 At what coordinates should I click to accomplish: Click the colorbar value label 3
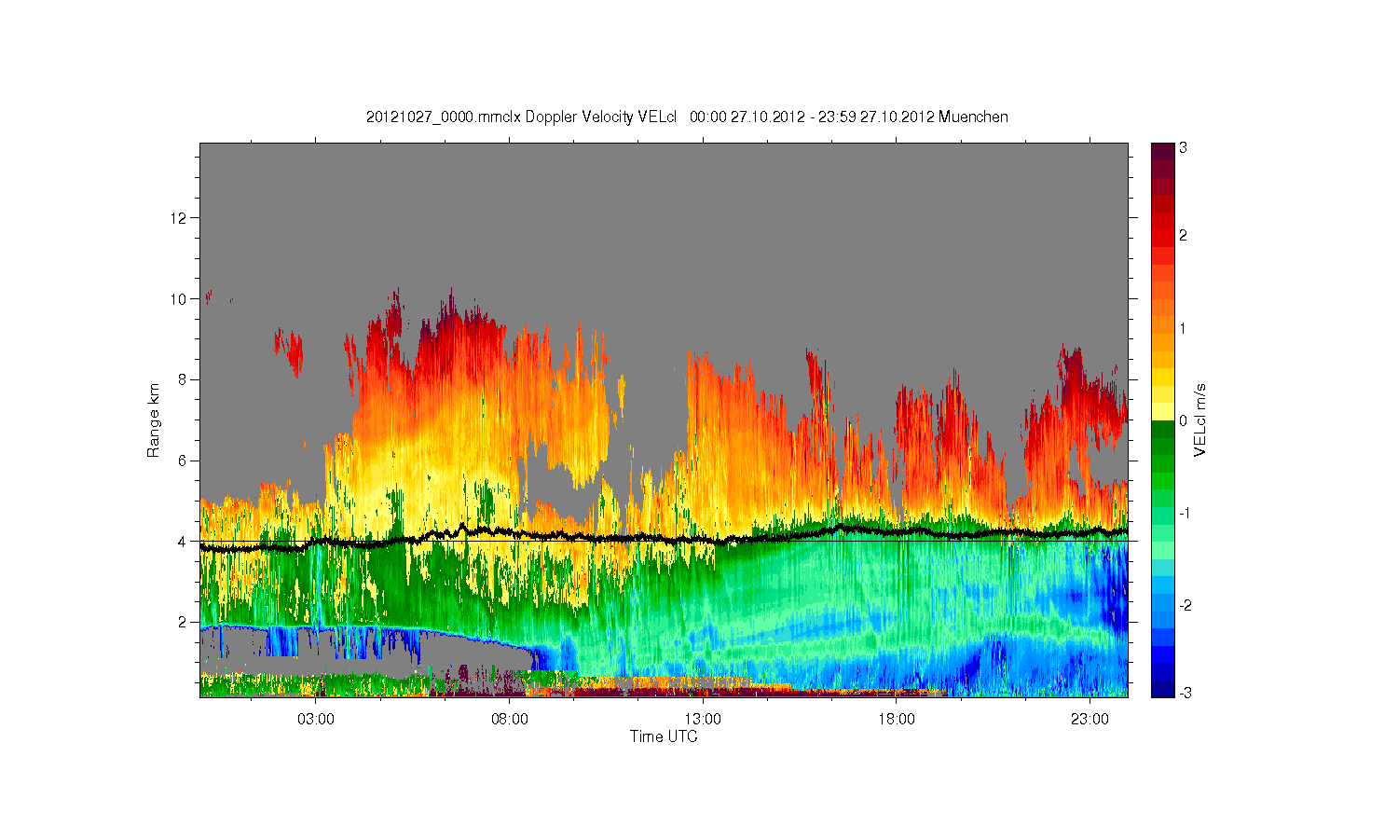point(1183,148)
